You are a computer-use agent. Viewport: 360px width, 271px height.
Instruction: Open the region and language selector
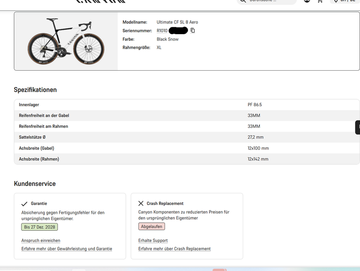(x=345, y=1)
